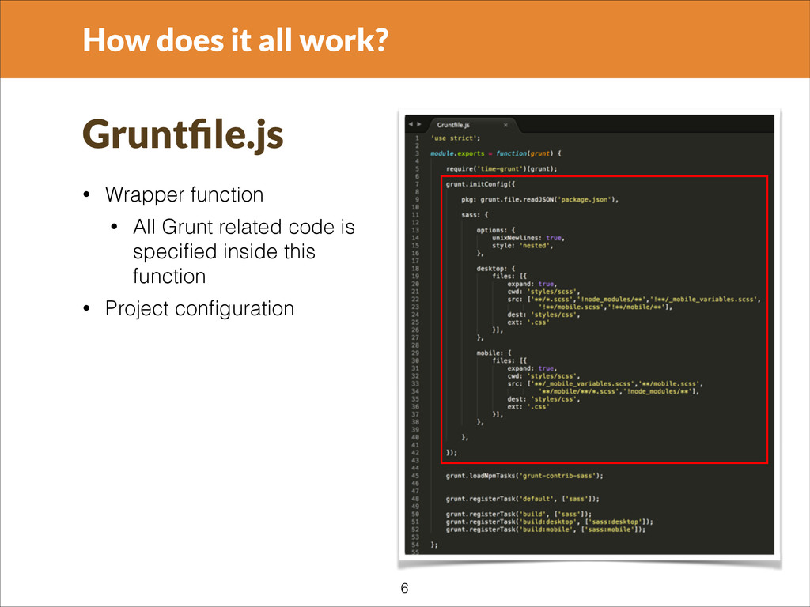Click line number 1 in the gutter
Viewport: 810px width, 607px height.
[x=418, y=138]
